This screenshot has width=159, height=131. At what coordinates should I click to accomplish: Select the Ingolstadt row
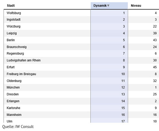pyautogui.click(x=82, y=20)
